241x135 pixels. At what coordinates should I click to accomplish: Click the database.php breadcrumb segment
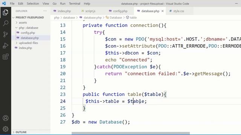pos(93,18)
